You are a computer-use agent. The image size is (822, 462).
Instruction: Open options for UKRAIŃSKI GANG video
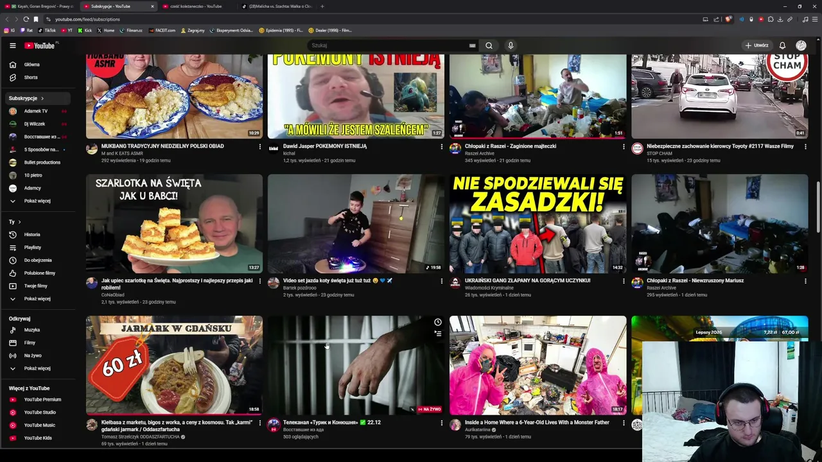point(623,281)
